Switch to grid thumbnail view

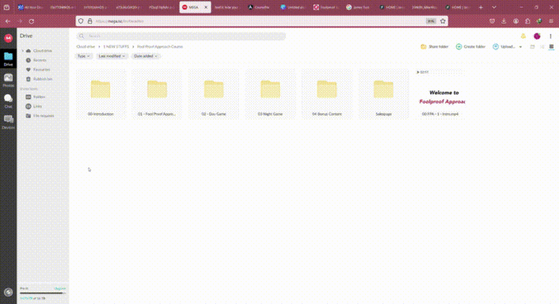coord(551,47)
